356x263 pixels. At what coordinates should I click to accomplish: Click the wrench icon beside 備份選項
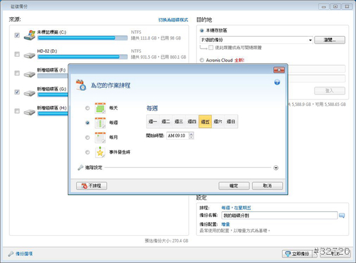(x=11, y=254)
